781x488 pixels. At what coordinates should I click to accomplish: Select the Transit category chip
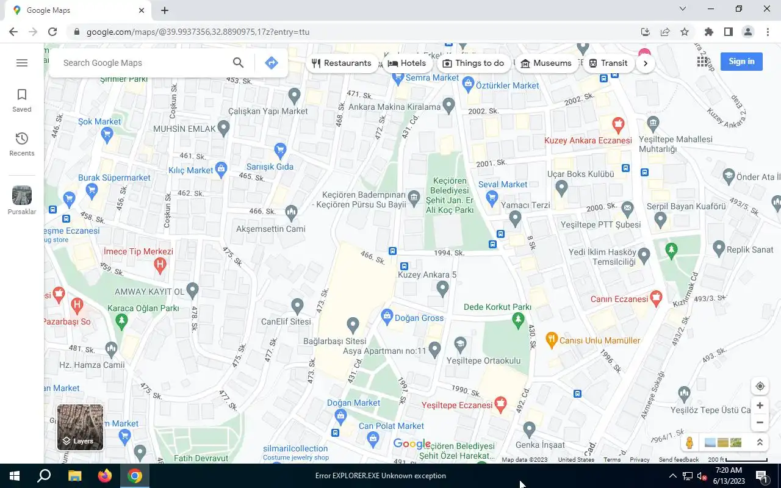(x=608, y=63)
